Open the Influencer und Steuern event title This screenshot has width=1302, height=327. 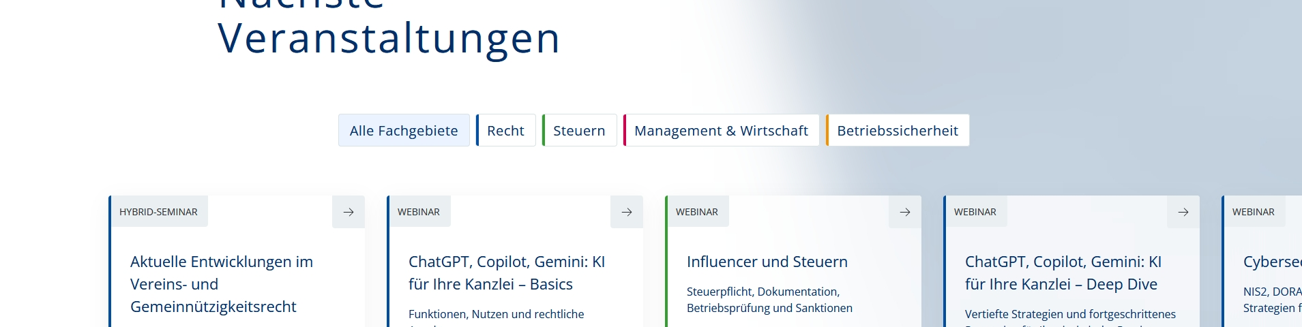(x=767, y=262)
